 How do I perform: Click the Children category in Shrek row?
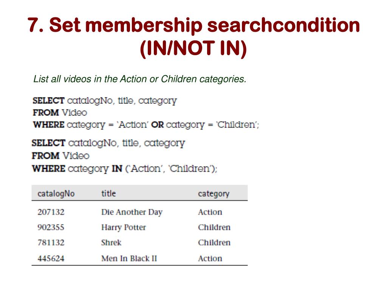[214, 242]
